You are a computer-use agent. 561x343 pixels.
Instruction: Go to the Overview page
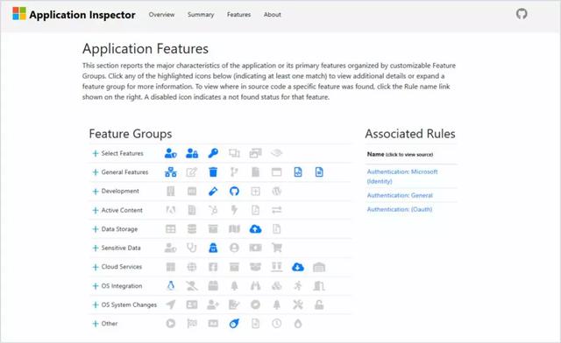click(x=161, y=15)
